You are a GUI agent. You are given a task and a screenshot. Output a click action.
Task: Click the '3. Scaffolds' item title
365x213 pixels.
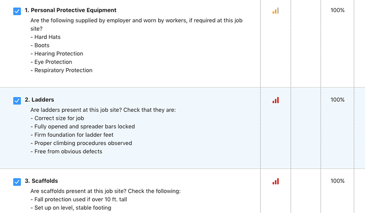42,181
